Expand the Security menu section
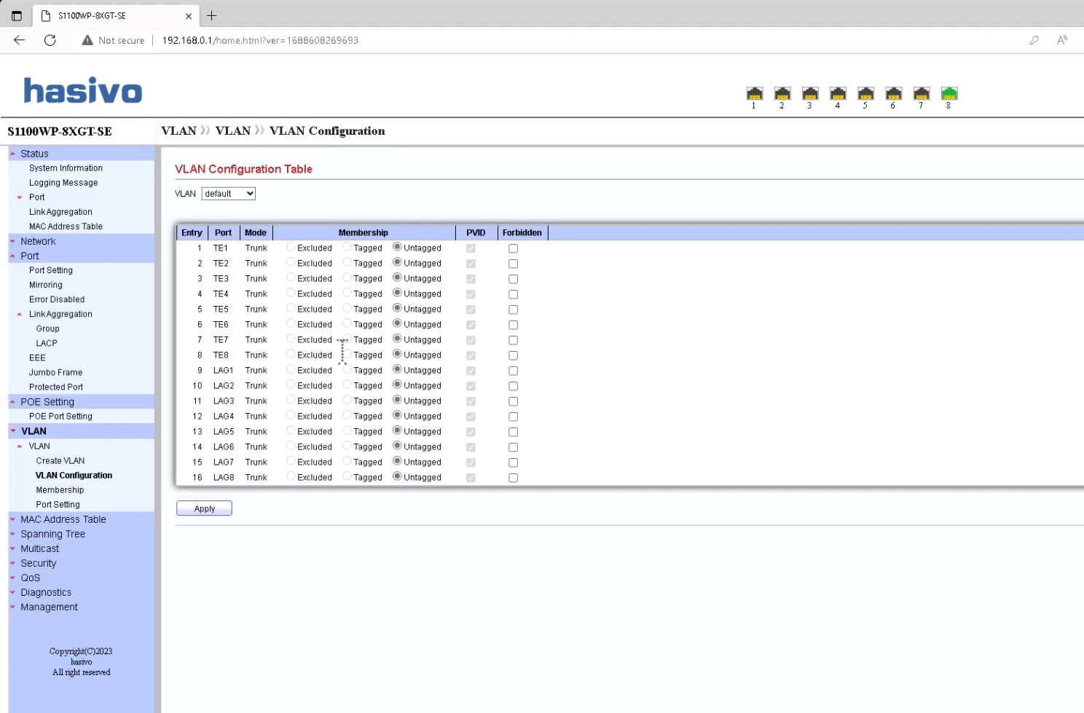The width and height of the screenshot is (1084, 713). pos(38,563)
